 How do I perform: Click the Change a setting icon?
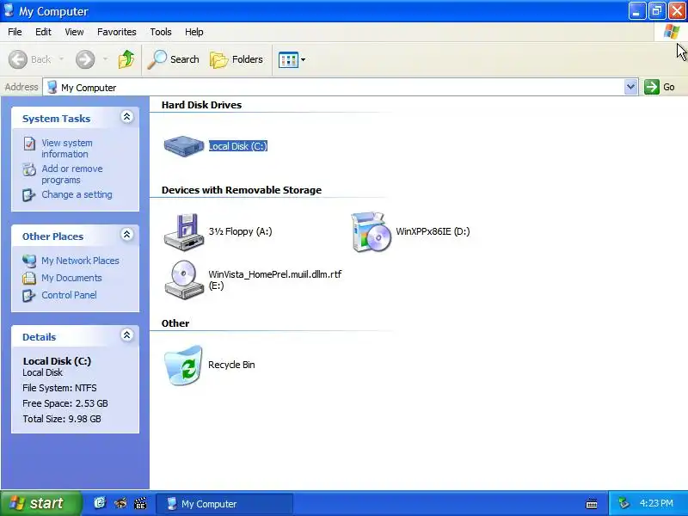point(29,195)
